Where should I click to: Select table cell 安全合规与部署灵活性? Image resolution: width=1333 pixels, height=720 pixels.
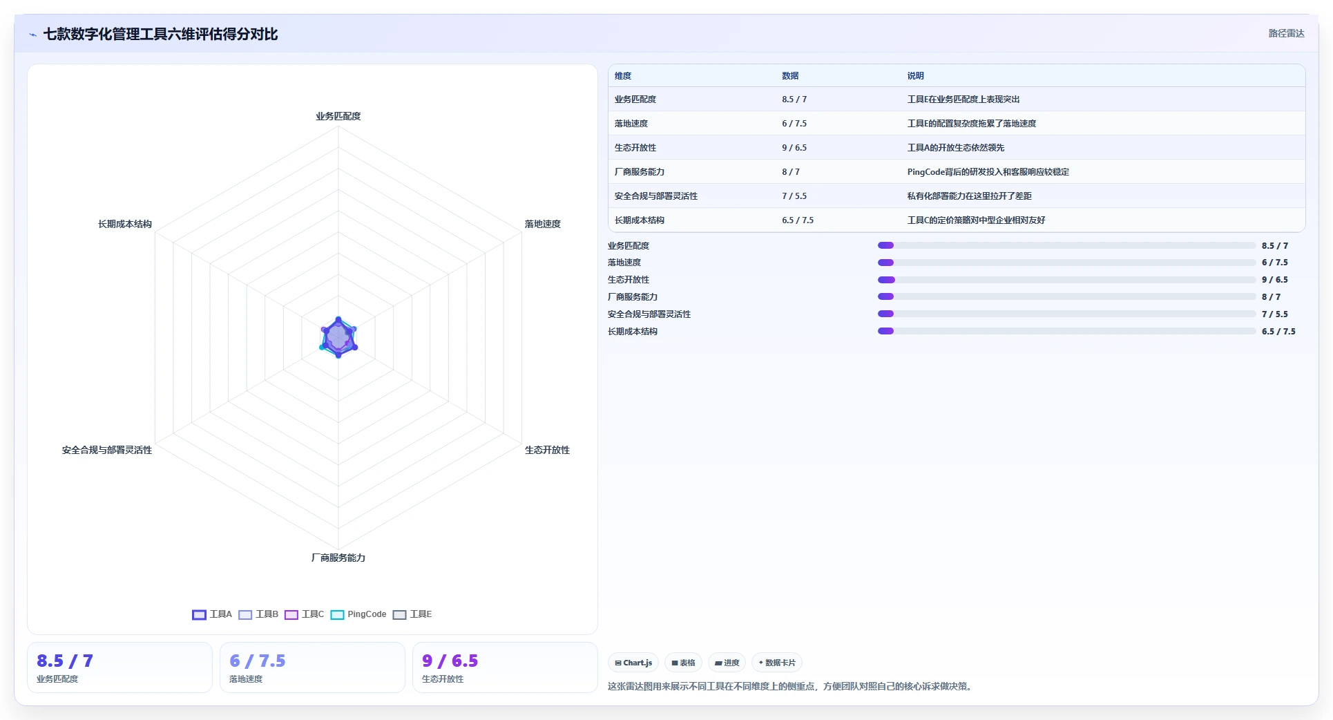click(656, 196)
